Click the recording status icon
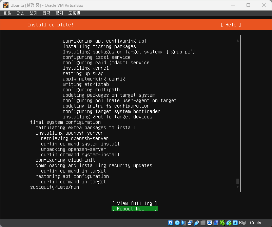Image resolution: width=272 pixels, height=227 pixels. [x=216, y=223]
